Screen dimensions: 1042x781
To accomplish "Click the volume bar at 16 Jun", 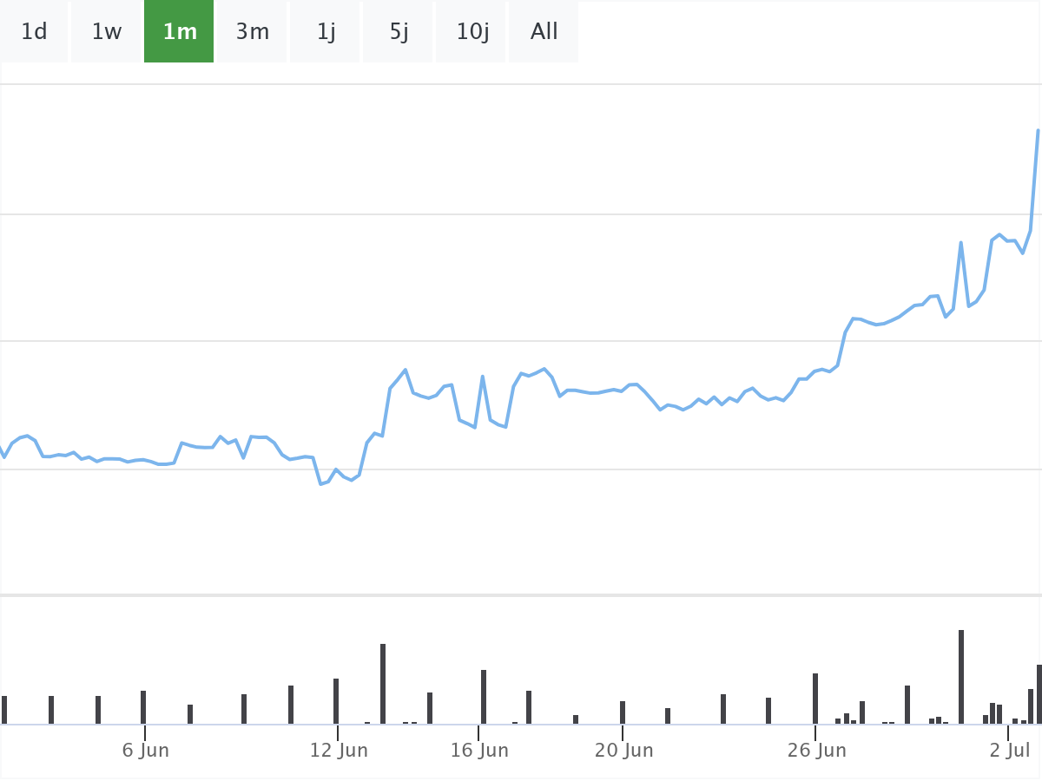I will click(484, 697).
